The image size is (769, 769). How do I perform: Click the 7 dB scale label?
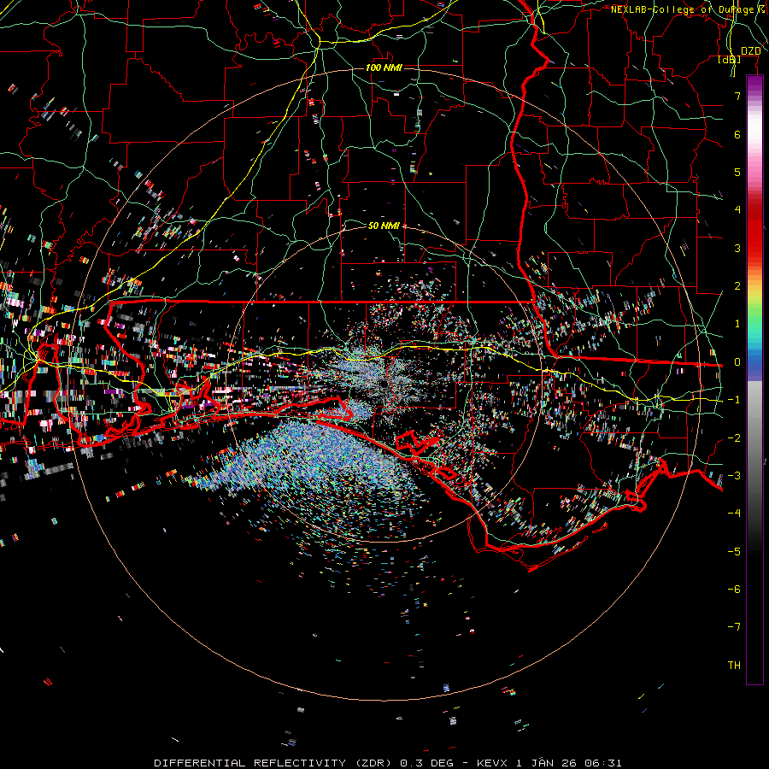[737, 97]
